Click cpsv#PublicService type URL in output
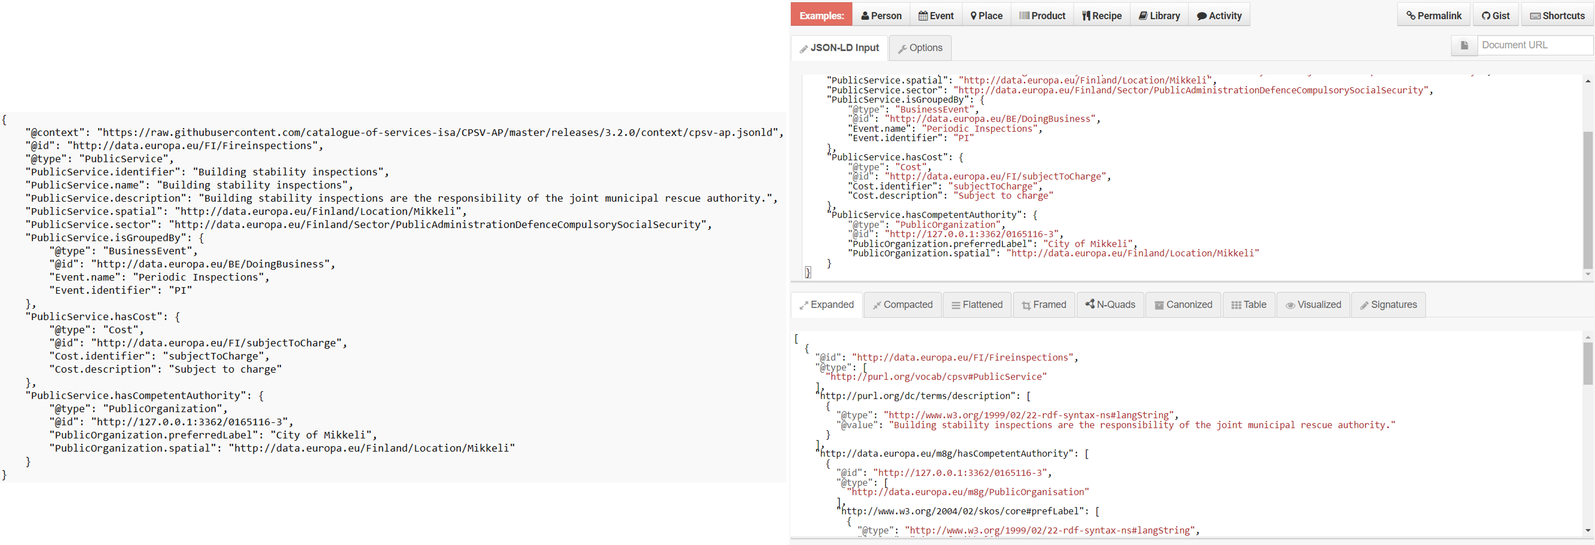1595x545 pixels. (x=936, y=377)
